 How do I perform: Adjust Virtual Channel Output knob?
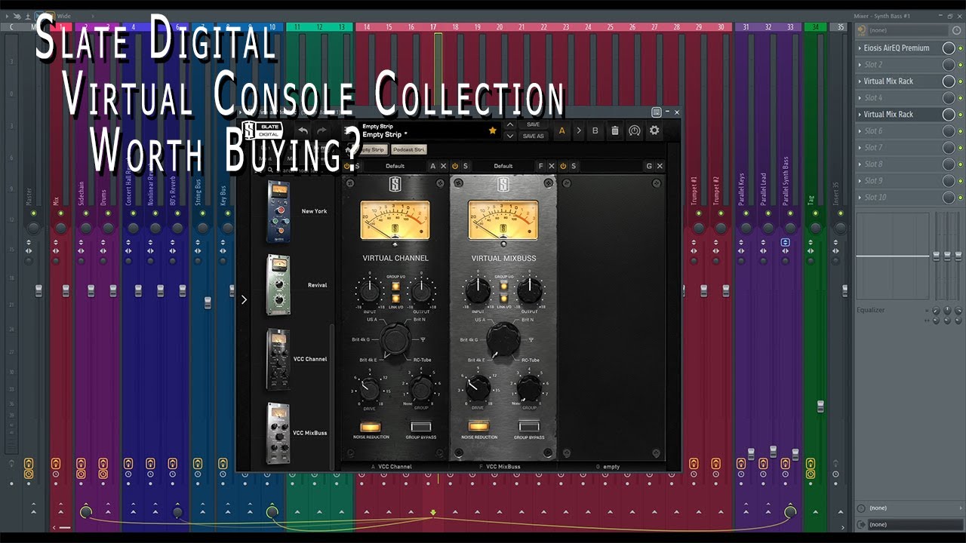click(x=421, y=292)
